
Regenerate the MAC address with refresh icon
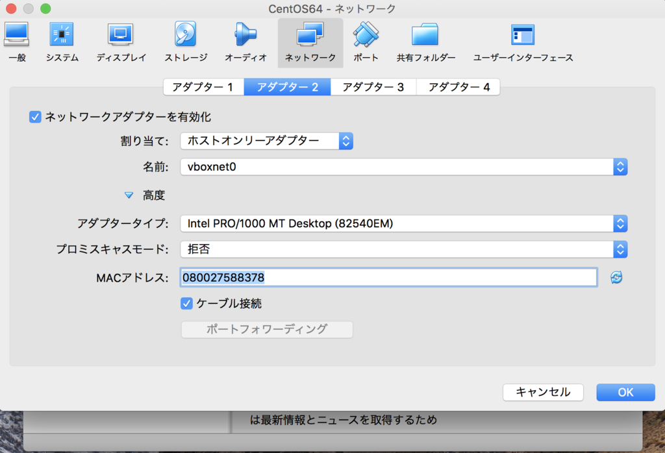click(616, 278)
